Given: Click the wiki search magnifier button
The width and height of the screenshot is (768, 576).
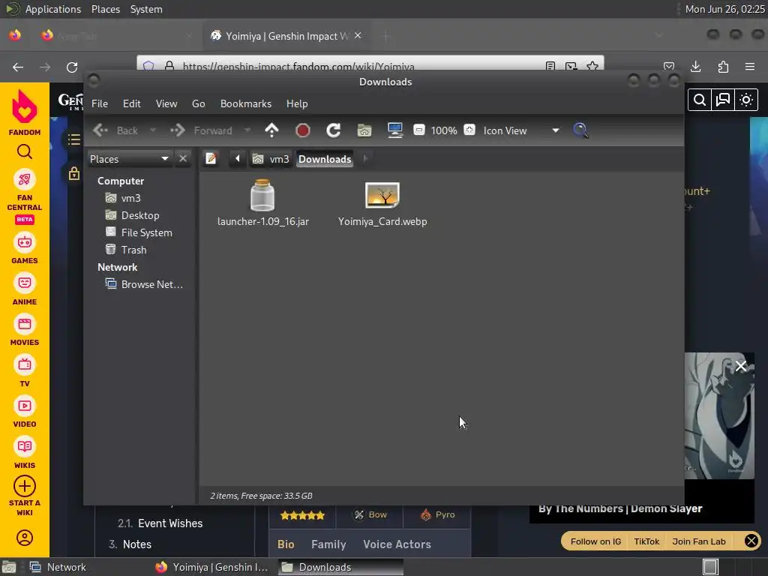Looking at the screenshot, I should tap(700, 100).
